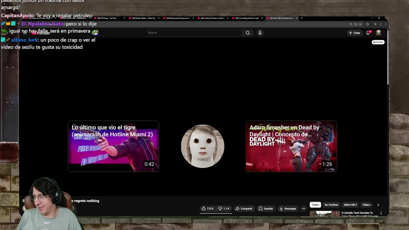This screenshot has width=409, height=230.
Task: Open options for 'It Literally Took Decades' video
Action: [x=381, y=213]
